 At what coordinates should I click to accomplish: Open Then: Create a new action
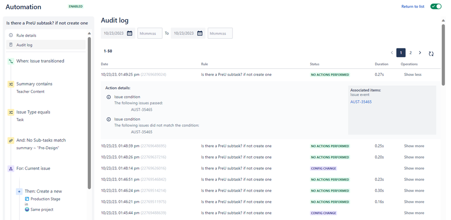click(x=43, y=191)
